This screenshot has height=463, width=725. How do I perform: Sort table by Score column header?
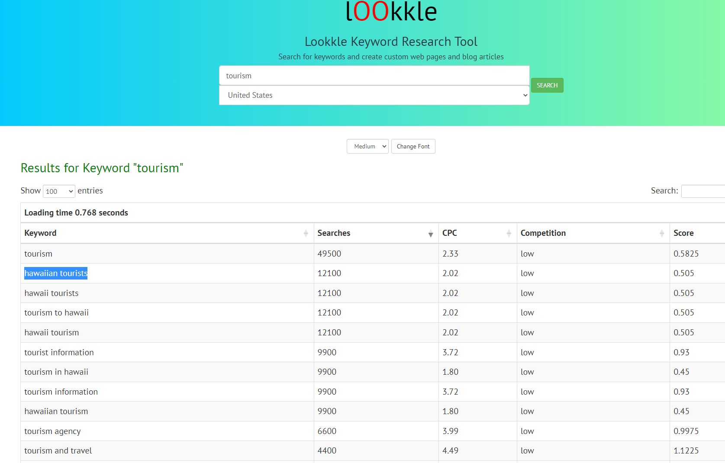(697, 233)
